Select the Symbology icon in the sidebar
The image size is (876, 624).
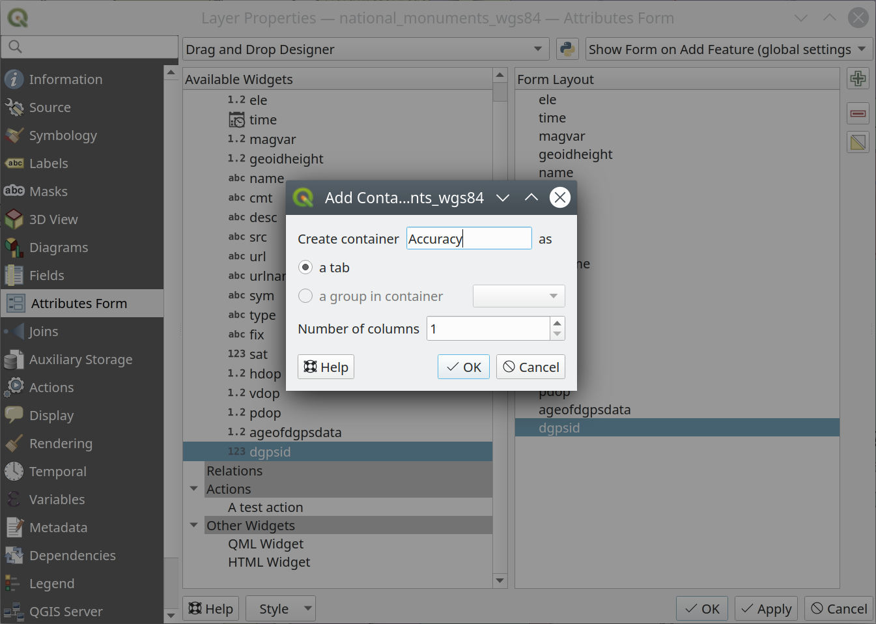(x=14, y=135)
